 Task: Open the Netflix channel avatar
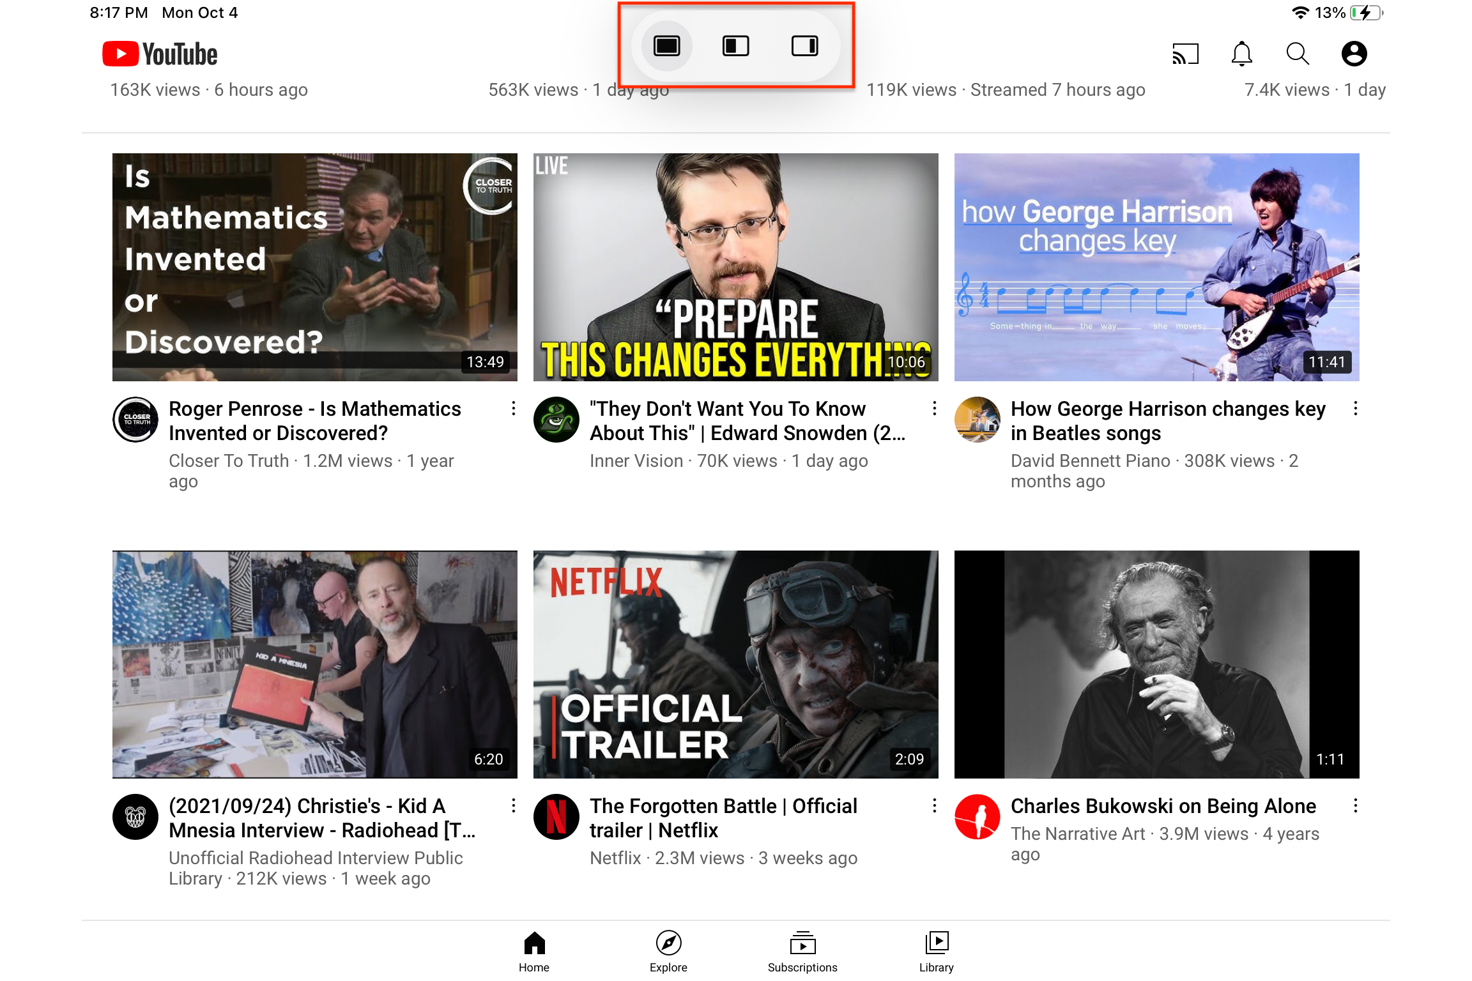[x=556, y=817]
